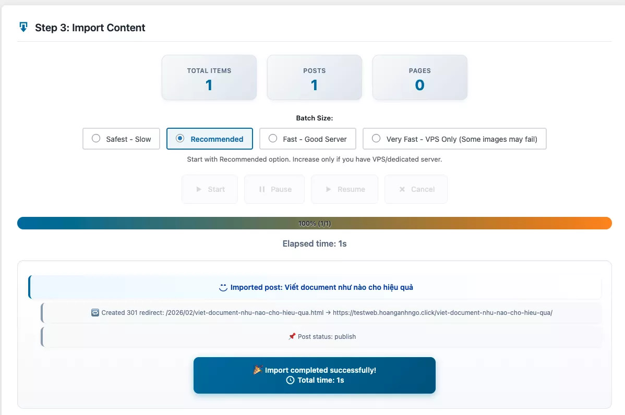The image size is (625, 415).
Task: Click the party popper celebration icon
Action: (258, 370)
